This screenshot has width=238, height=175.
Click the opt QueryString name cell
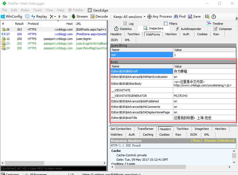click(142, 55)
